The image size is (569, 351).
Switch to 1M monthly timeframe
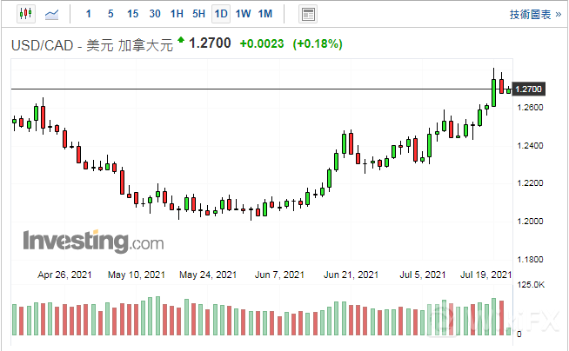pyautogui.click(x=265, y=14)
